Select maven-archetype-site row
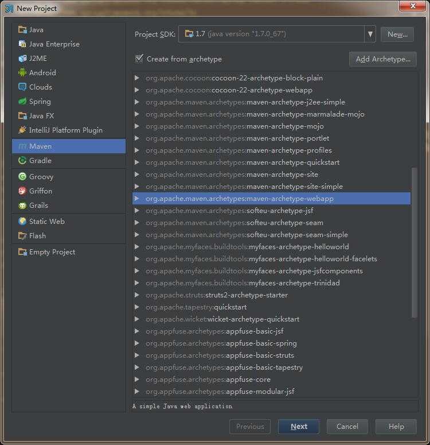Screen dimensions: 430x445 pos(271,174)
